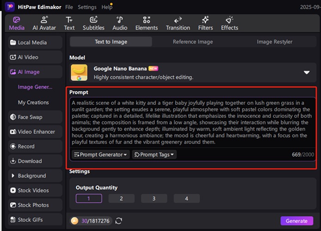The image size is (321, 231).
Task: Open Image Generator sub-item
Action: tap(35, 87)
